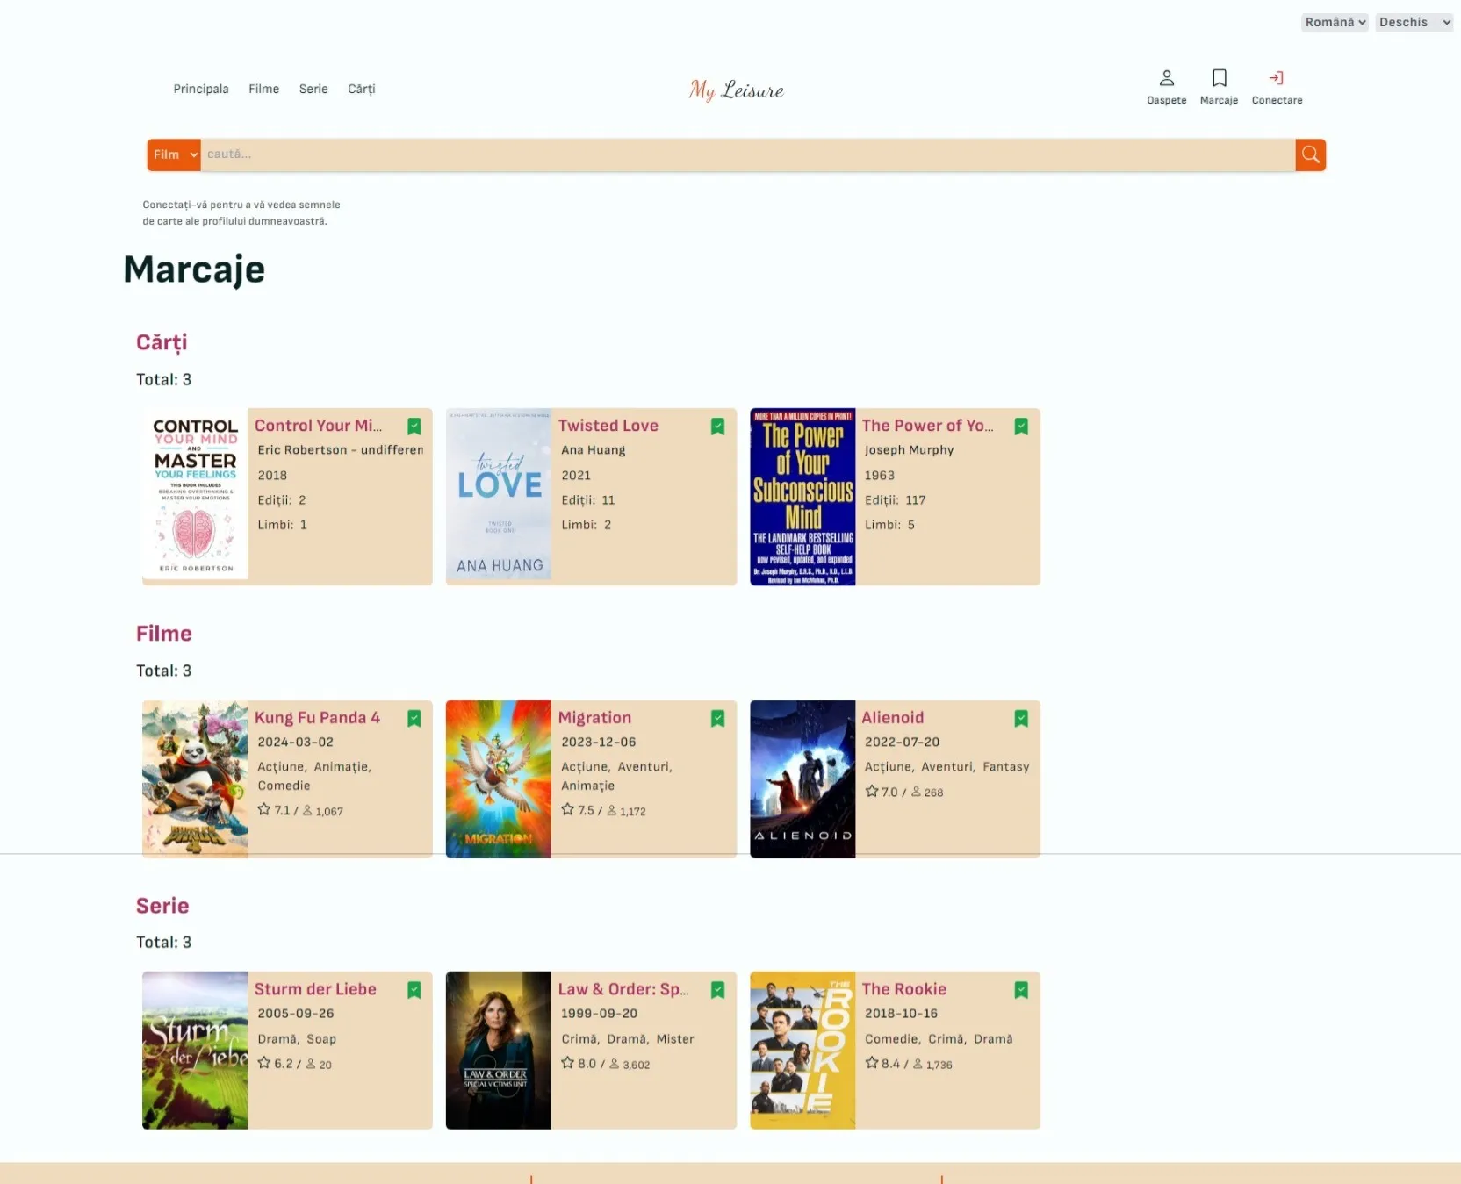The image size is (1461, 1184).
Task: Click The Rookie series poster
Action: click(x=802, y=1051)
